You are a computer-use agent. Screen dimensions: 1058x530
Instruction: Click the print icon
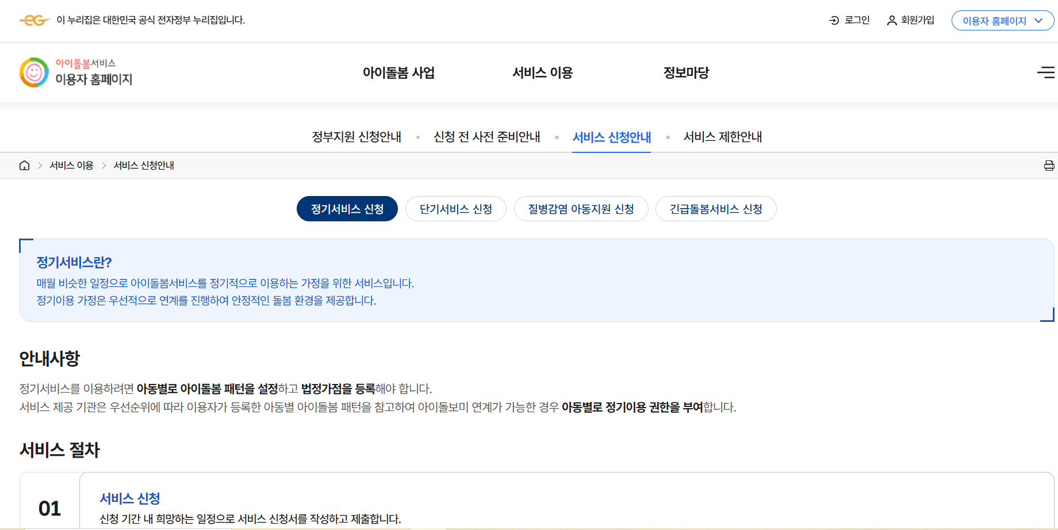point(1049,165)
